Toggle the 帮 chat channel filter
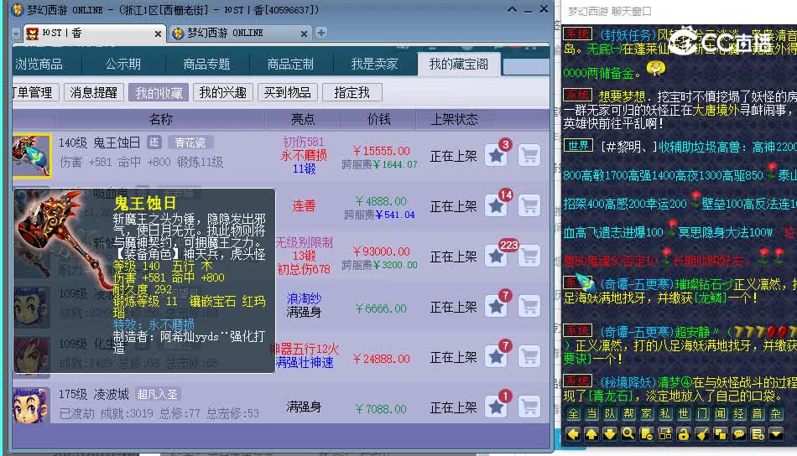This screenshot has height=456, width=797. tap(628, 414)
